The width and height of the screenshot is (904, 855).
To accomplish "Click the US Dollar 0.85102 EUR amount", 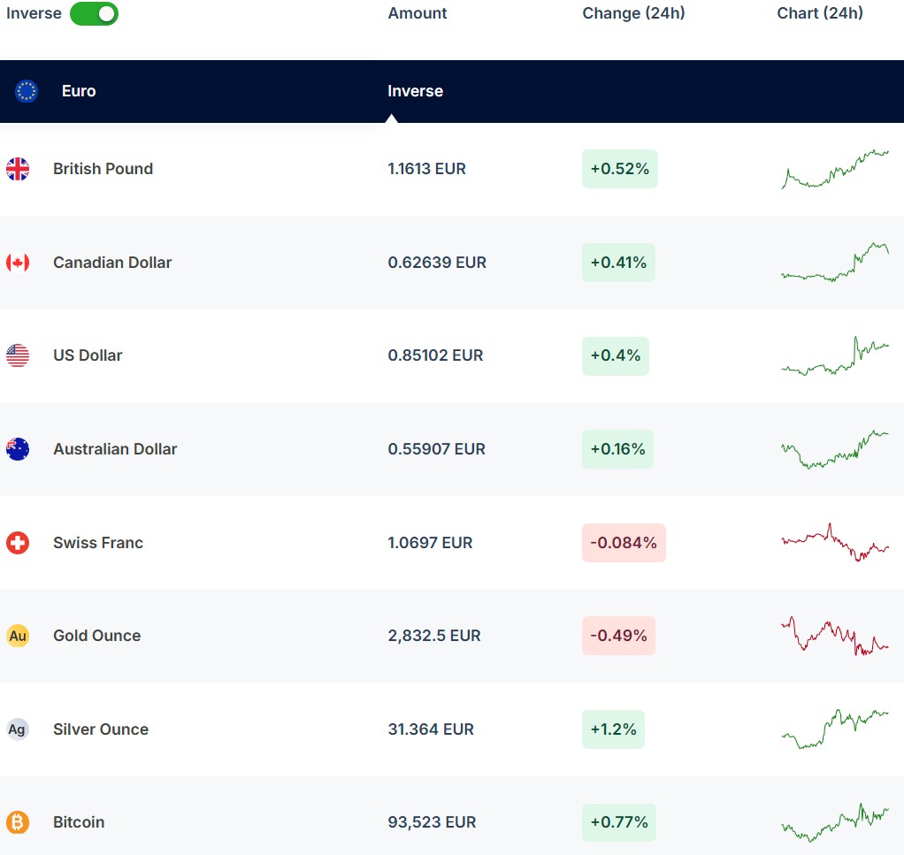I will 435,355.
